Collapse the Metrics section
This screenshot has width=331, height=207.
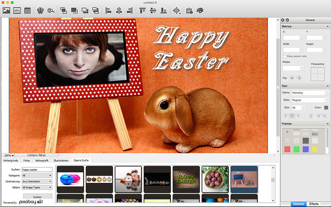(328, 26)
